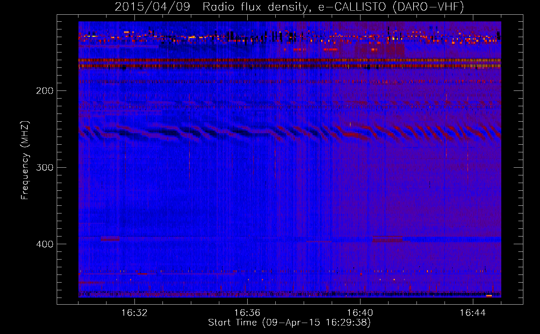Click the 16:32 time tick label
This screenshot has width=540, height=334.
[x=134, y=313]
